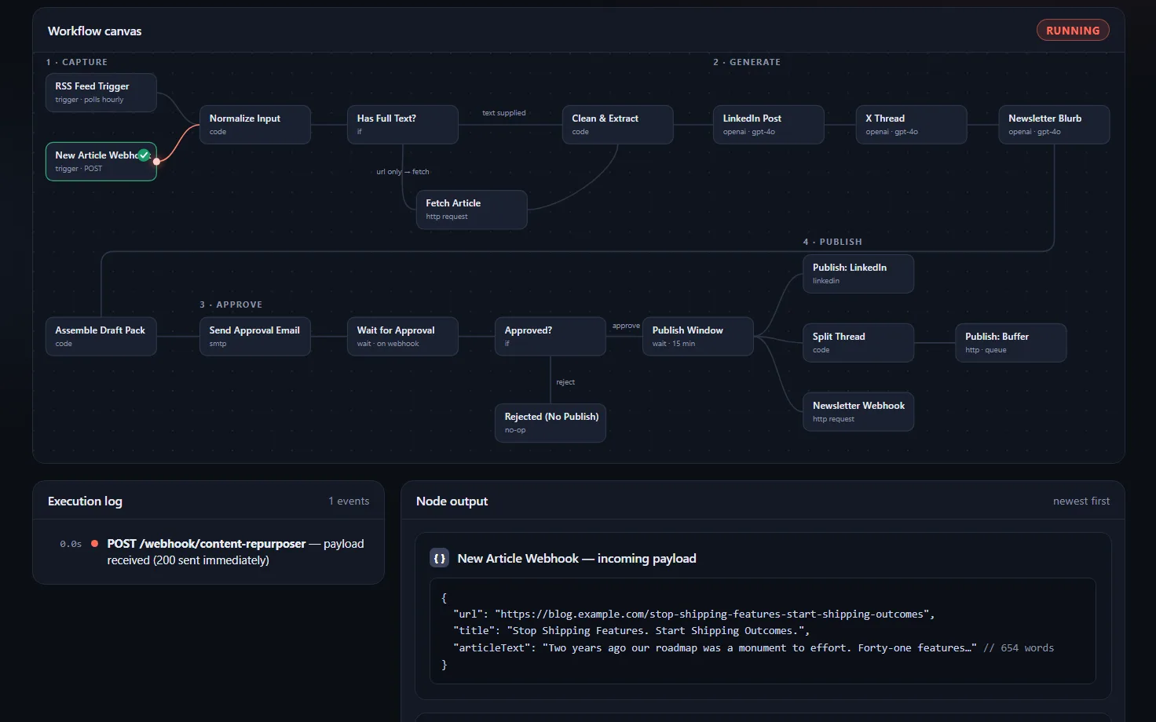Select the Newsletter Blurb node

pyautogui.click(x=1055, y=125)
